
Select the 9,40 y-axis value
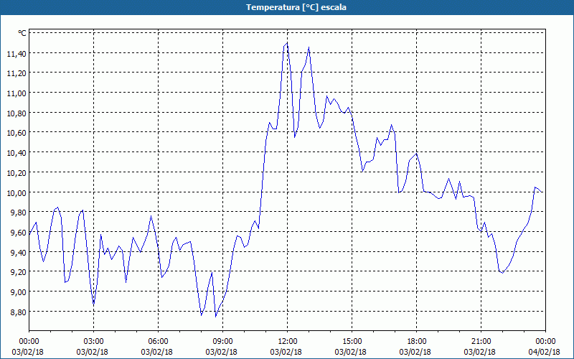pyautogui.click(x=19, y=253)
